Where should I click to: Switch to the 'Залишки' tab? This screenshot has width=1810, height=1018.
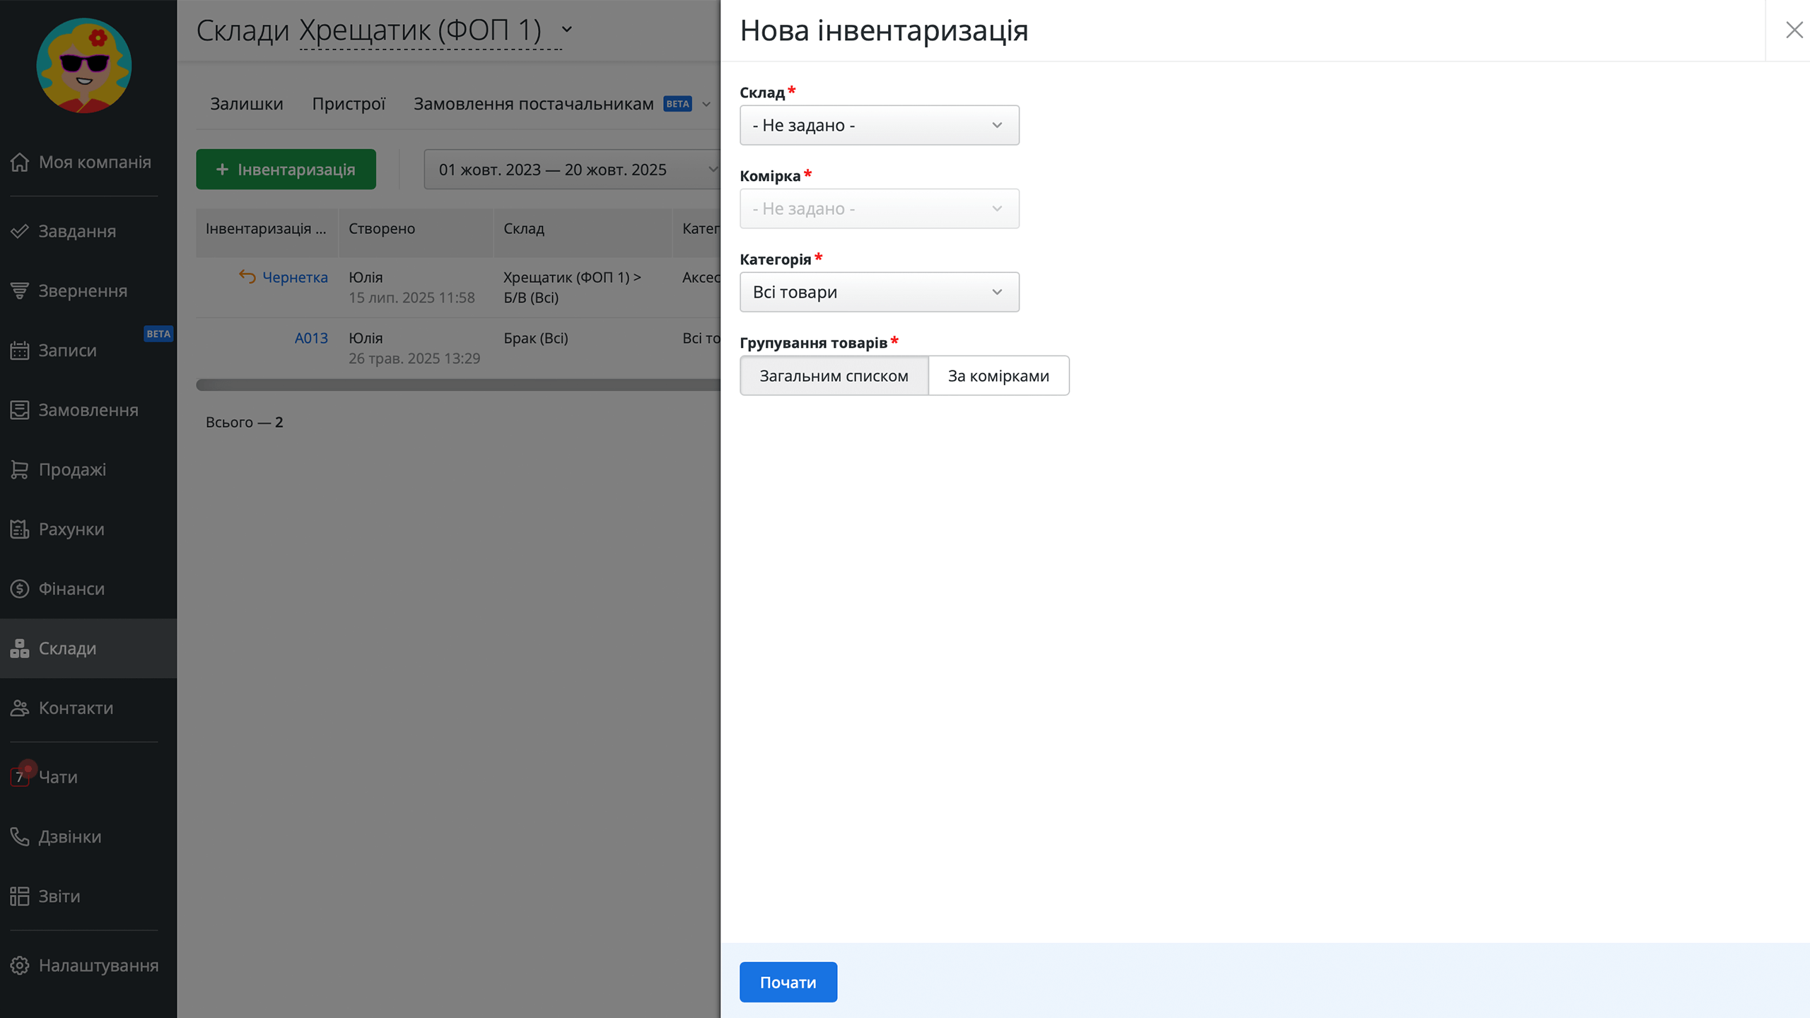tap(246, 104)
